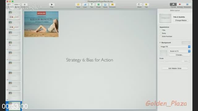198x111 pixels.
Task: Click the 'Strategy 6: Bias for Action' text
Action: point(90,60)
